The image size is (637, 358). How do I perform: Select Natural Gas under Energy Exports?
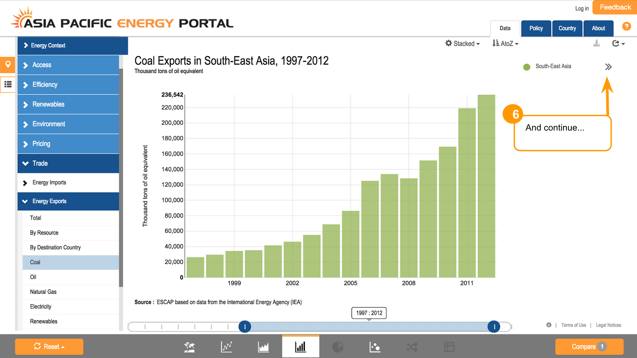tap(43, 292)
